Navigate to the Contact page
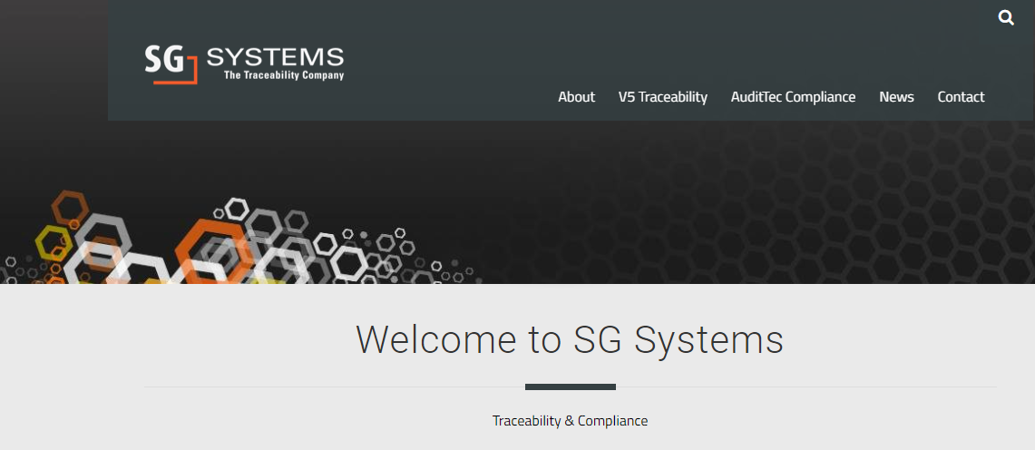 pos(961,97)
